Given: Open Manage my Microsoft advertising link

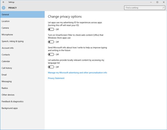Looking at the screenshot, I should pyautogui.click(x=77, y=73).
